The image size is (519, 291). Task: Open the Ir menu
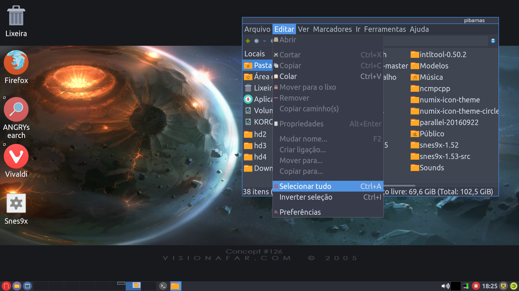click(358, 29)
